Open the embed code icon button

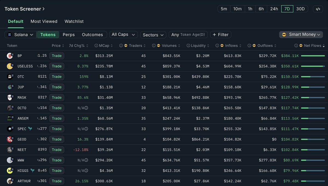(x=318, y=9)
